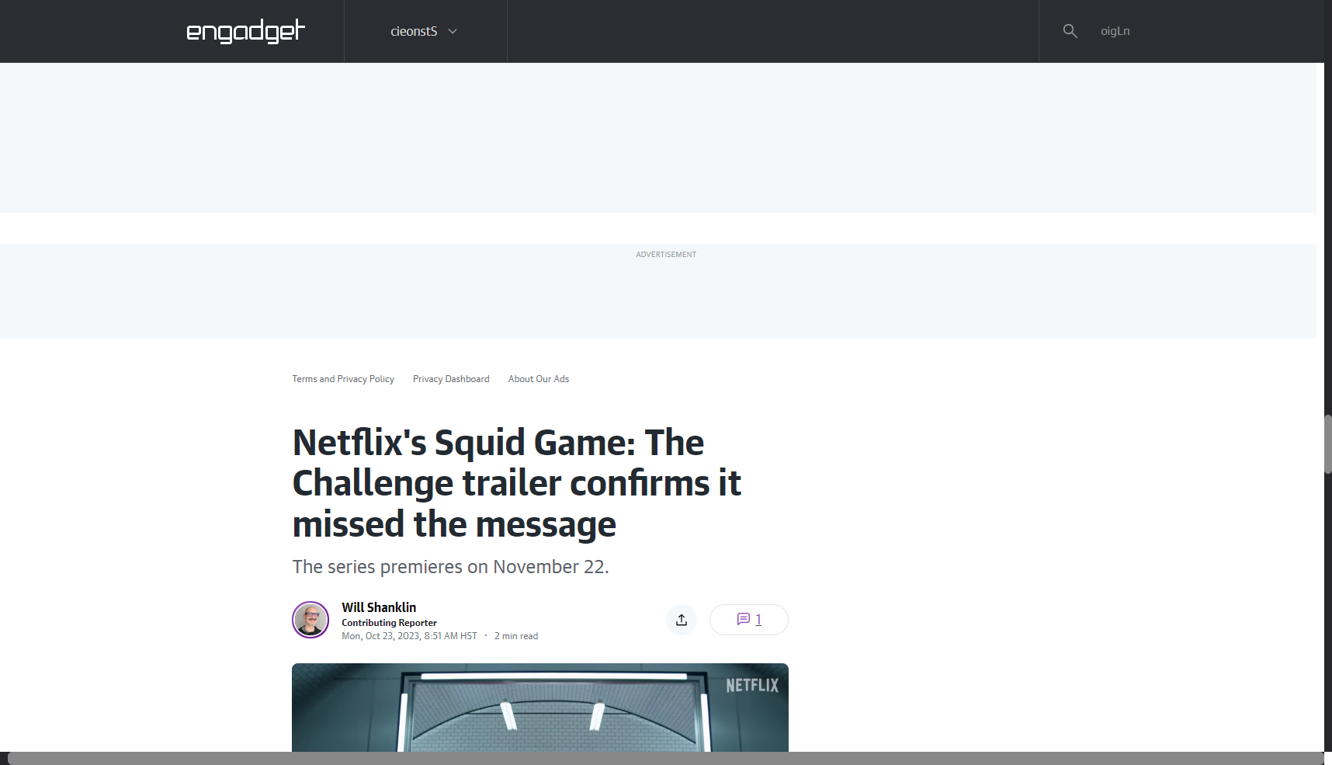Click Will Shanklin's round avatar photo

coord(310,620)
